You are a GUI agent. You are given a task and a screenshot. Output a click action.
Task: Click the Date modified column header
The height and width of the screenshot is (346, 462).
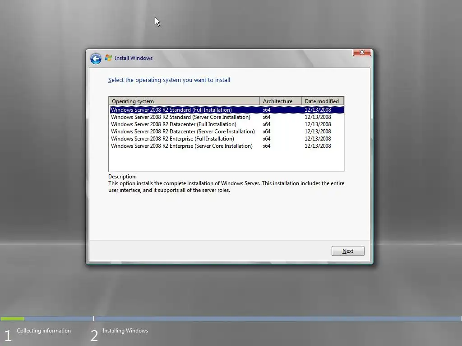[x=323, y=101]
